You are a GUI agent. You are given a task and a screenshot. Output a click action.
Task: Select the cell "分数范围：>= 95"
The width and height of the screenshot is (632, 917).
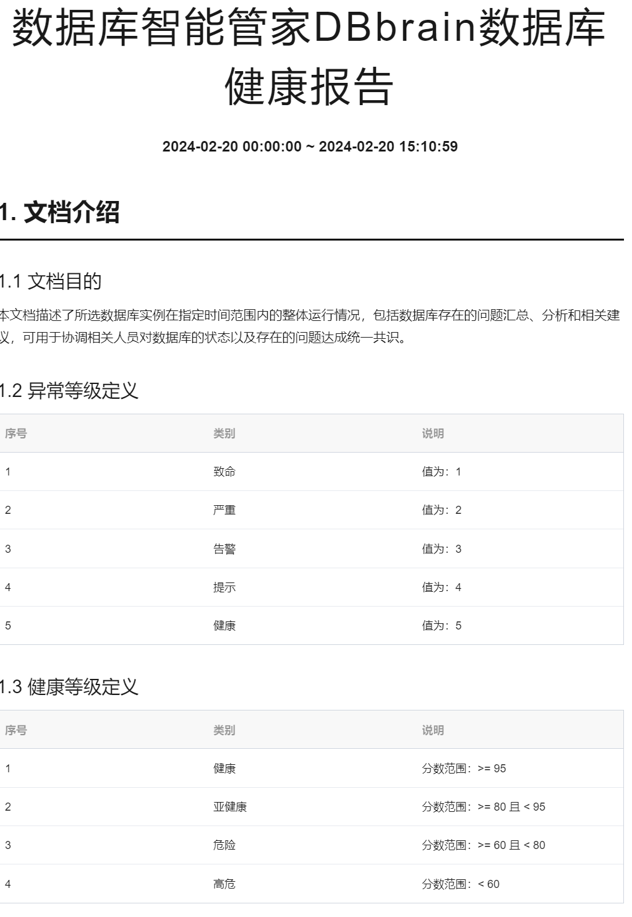tap(464, 769)
